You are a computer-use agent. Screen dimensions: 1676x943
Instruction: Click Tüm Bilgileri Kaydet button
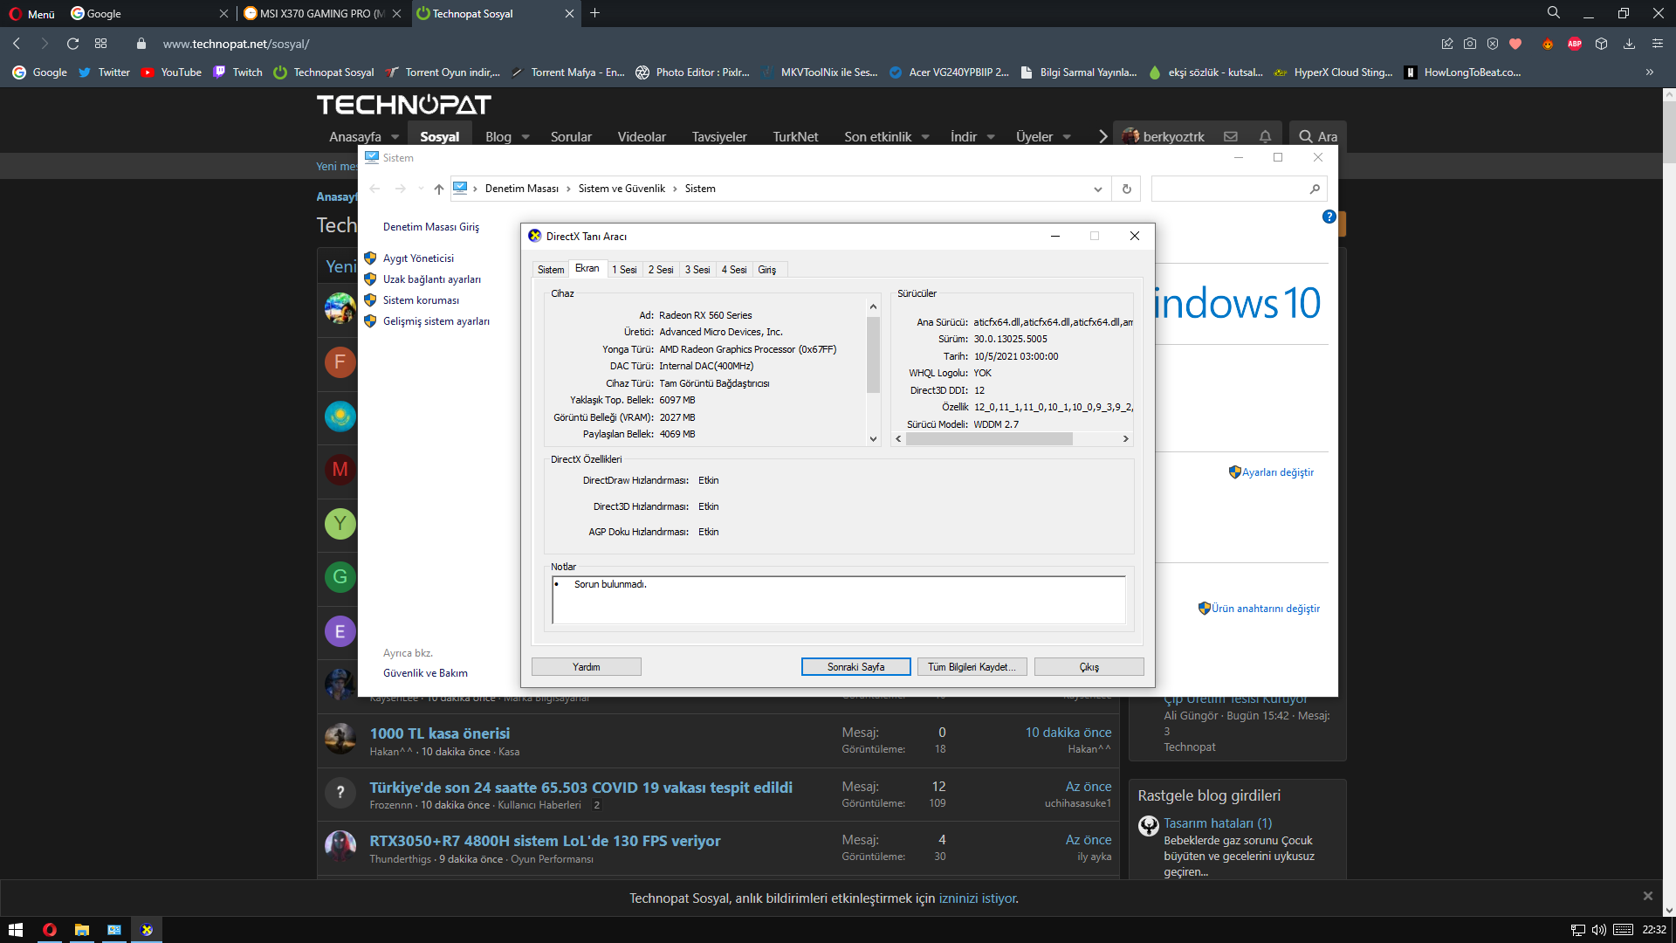click(x=972, y=667)
